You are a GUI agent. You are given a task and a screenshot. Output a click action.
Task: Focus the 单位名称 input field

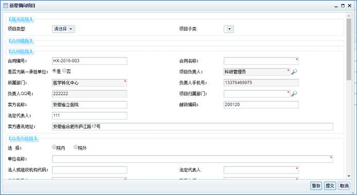pyautogui.click(x=192, y=159)
